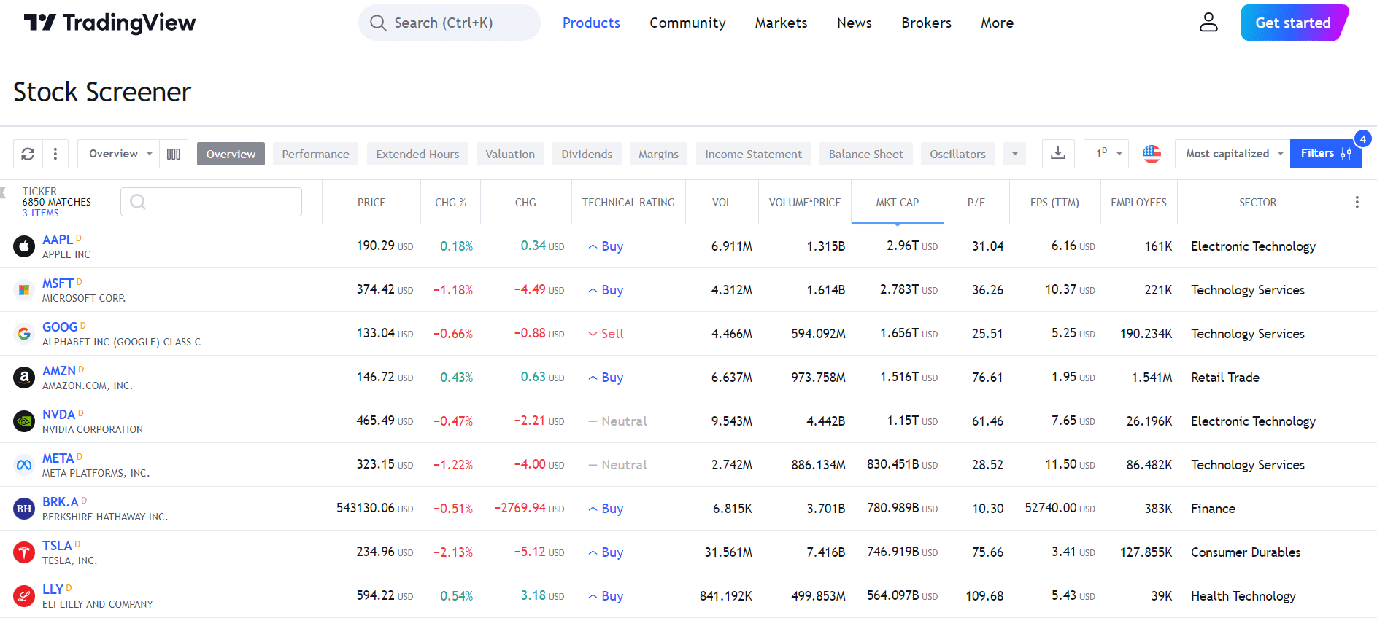
Task: Open Brokers menu
Action: pos(926,23)
